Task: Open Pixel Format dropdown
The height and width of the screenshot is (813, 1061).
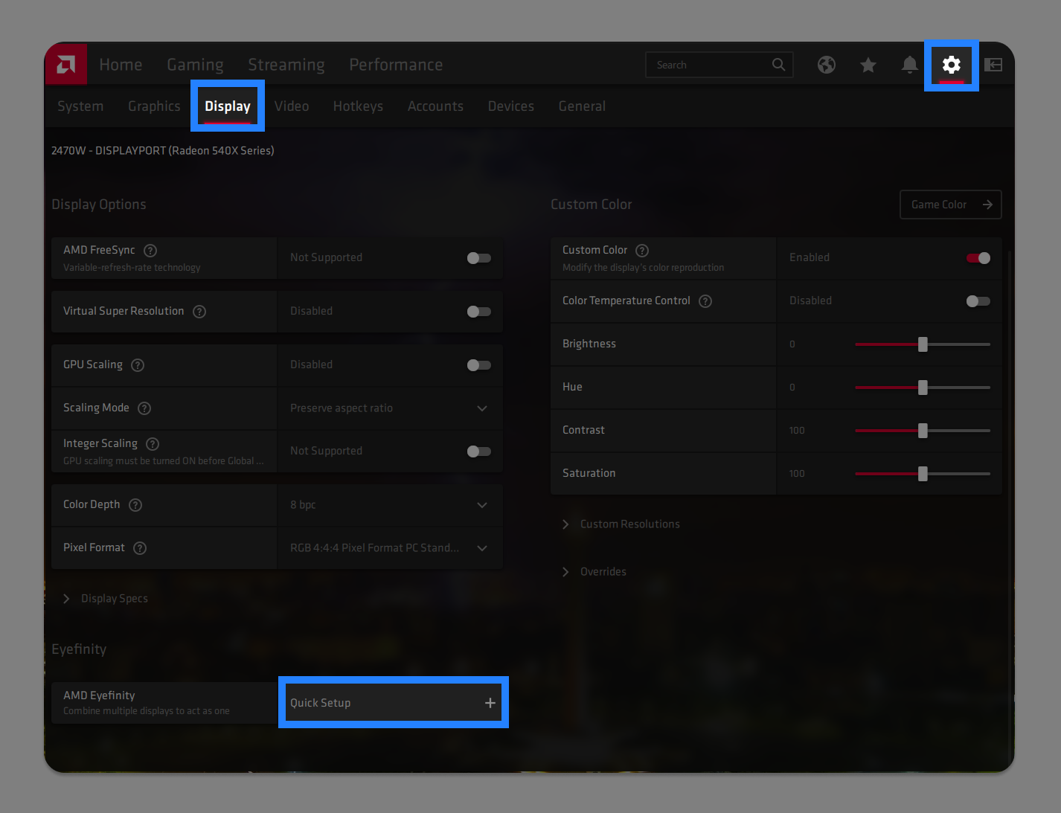Action: pyautogui.click(x=390, y=548)
